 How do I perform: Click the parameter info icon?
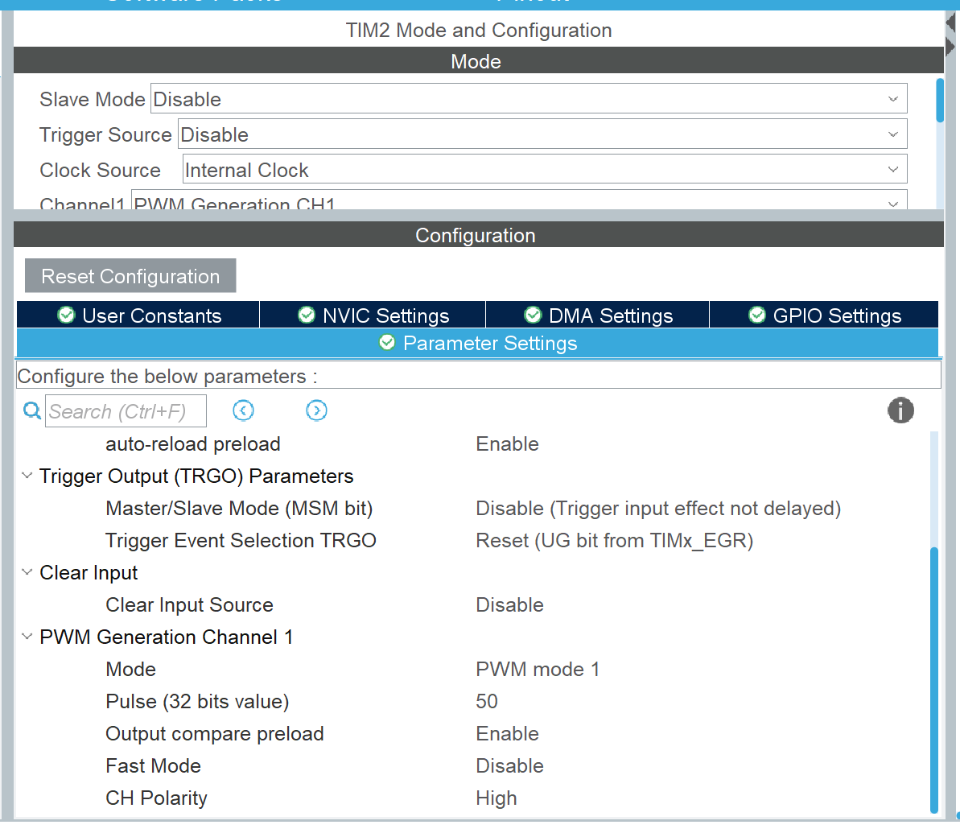[x=900, y=410]
